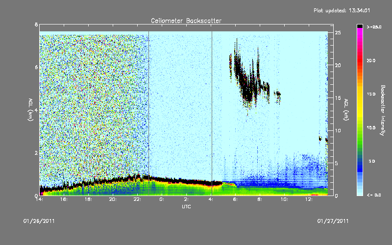Click the black top segment of the colorbar
This screenshot has height=245, width=392.
pos(360,26)
